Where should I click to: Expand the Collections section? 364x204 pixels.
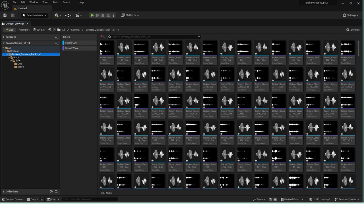tap(4, 192)
